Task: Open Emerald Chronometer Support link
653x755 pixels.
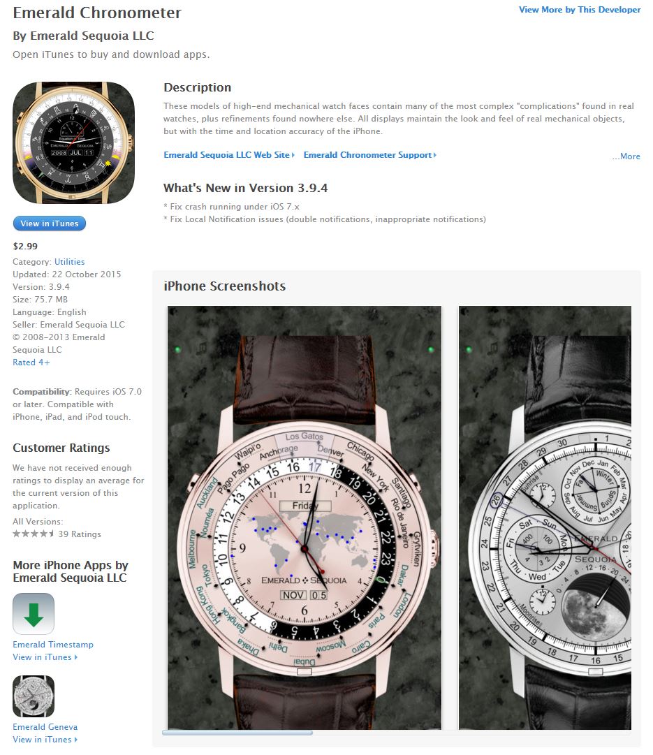Action: point(367,155)
